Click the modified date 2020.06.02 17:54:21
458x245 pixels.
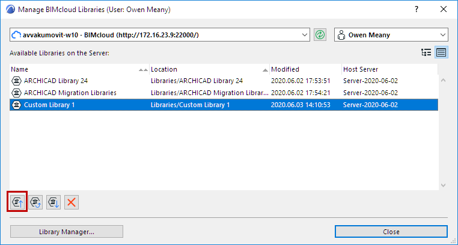coord(301,93)
